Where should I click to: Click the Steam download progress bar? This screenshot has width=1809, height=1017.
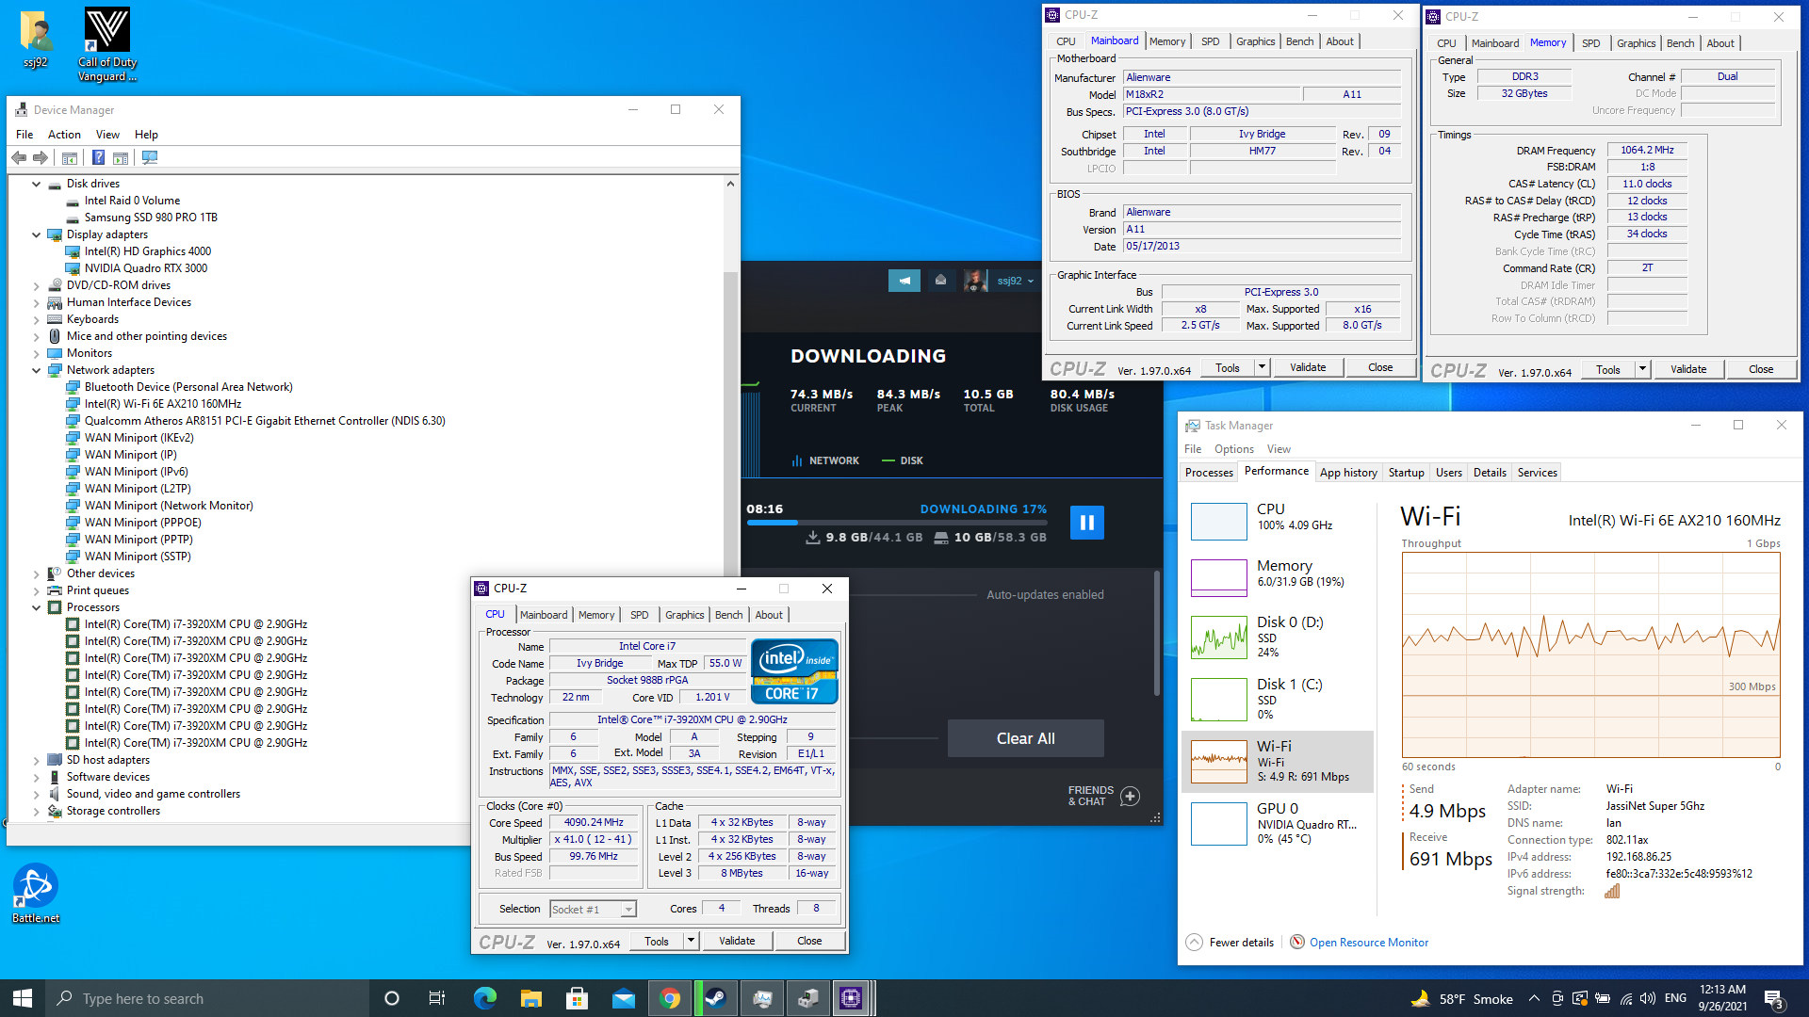[x=895, y=522]
